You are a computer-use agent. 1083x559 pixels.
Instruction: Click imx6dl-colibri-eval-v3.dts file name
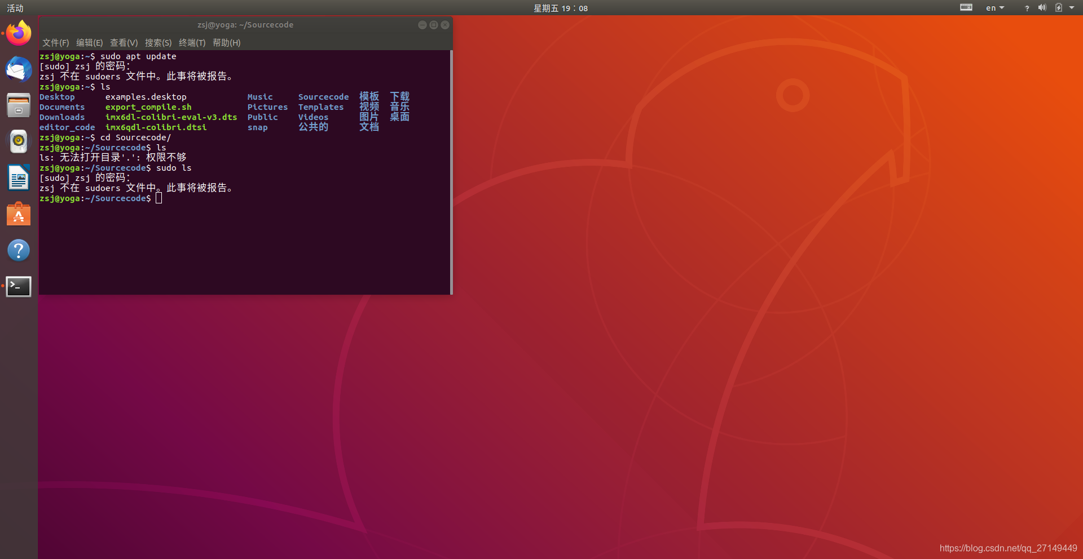(x=171, y=117)
